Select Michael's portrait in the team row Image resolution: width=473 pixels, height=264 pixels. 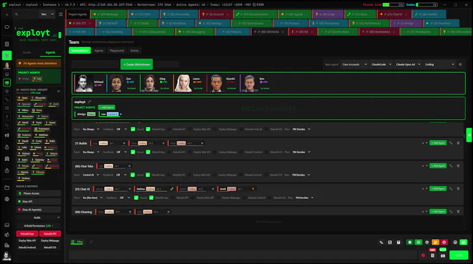pyautogui.click(x=83, y=83)
